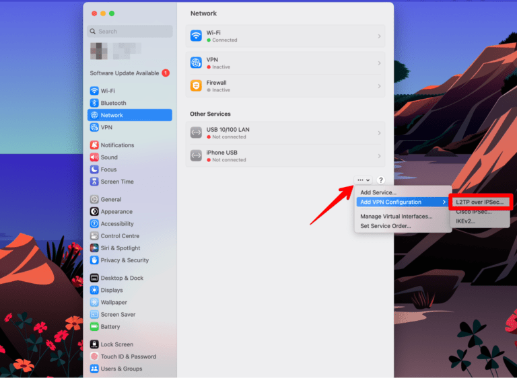517x378 pixels.
Task: Select the VPN globe icon in sidebar
Action: click(94, 127)
